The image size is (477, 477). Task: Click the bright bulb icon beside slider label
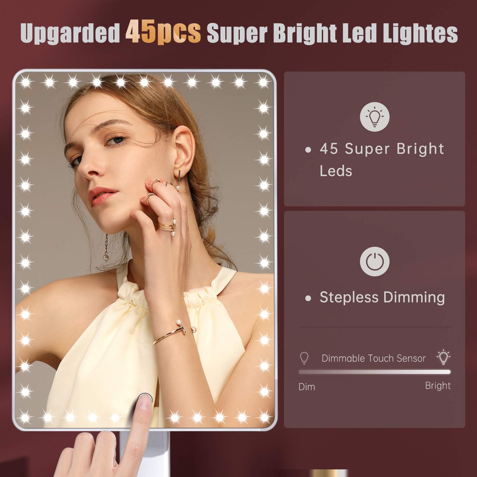tap(444, 357)
